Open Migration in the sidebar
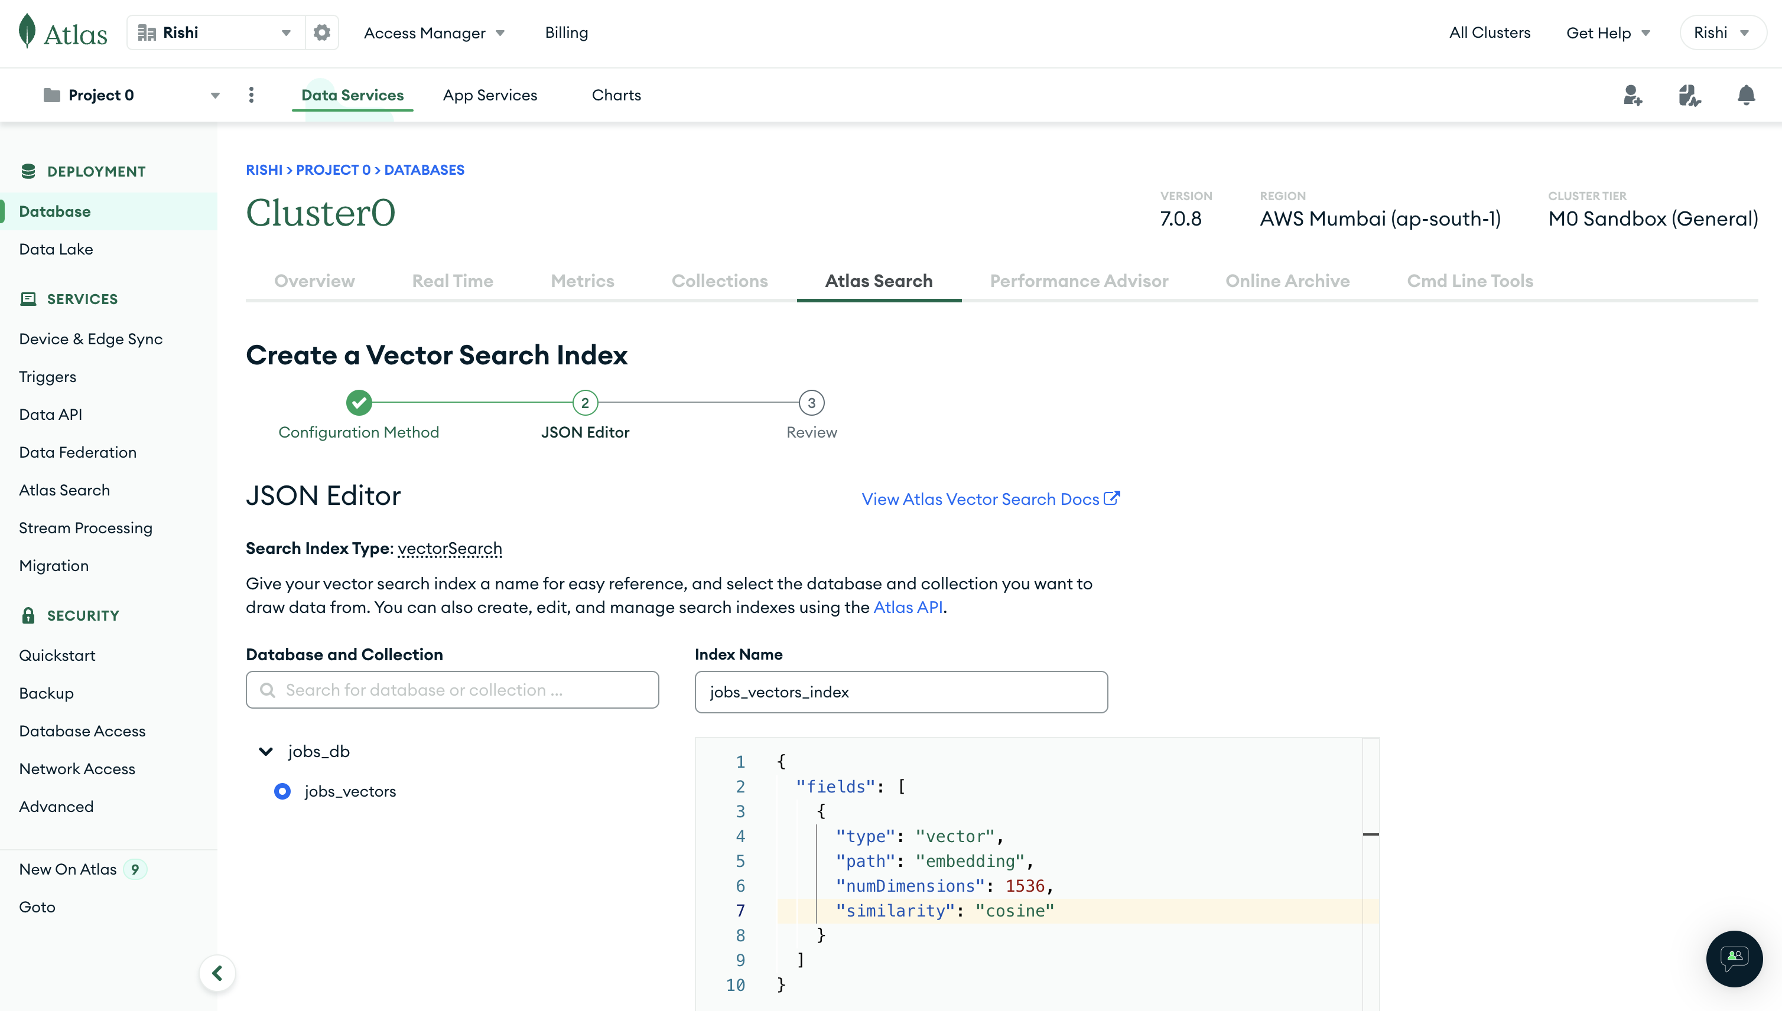The image size is (1782, 1011). pos(54,566)
